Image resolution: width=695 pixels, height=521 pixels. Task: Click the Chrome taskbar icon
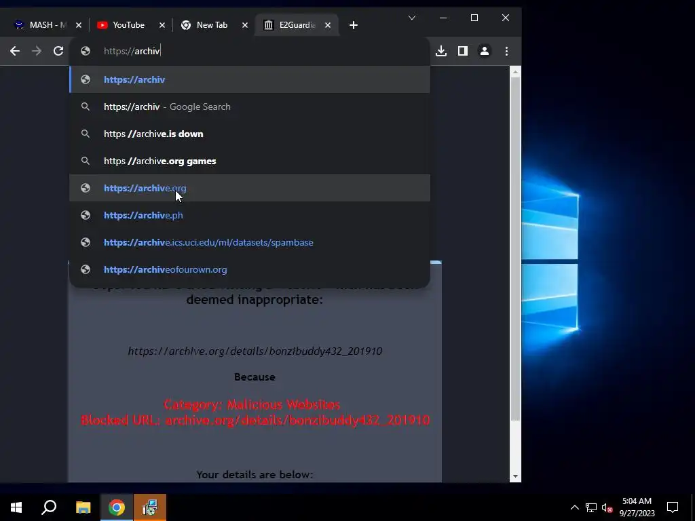coord(117,507)
